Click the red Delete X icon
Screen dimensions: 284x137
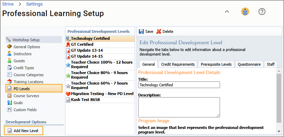pos(159,31)
